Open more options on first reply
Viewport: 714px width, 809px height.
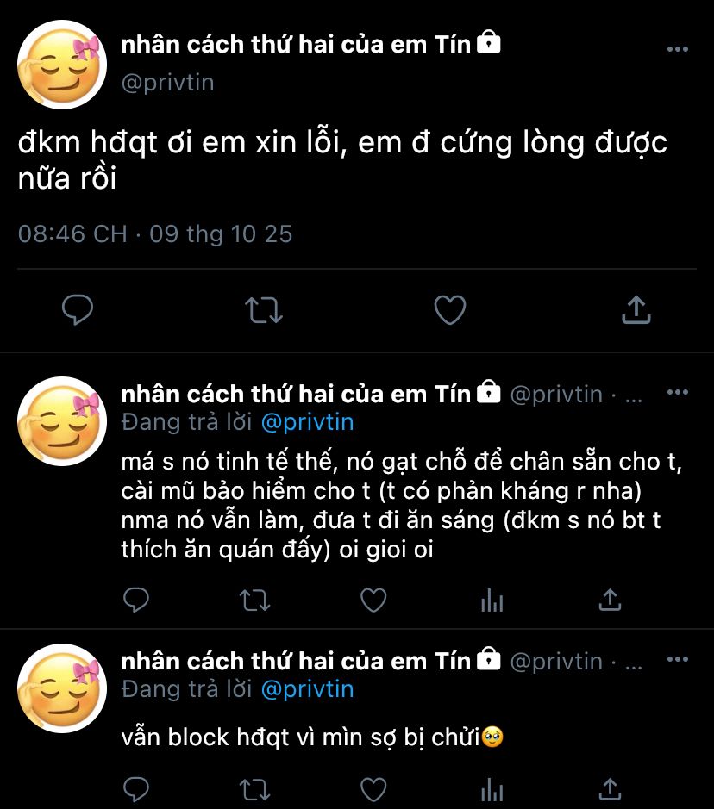[x=678, y=393]
